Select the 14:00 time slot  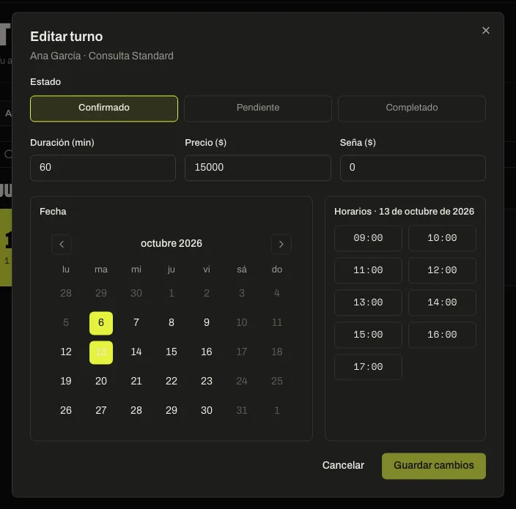[x=442, y=302]
